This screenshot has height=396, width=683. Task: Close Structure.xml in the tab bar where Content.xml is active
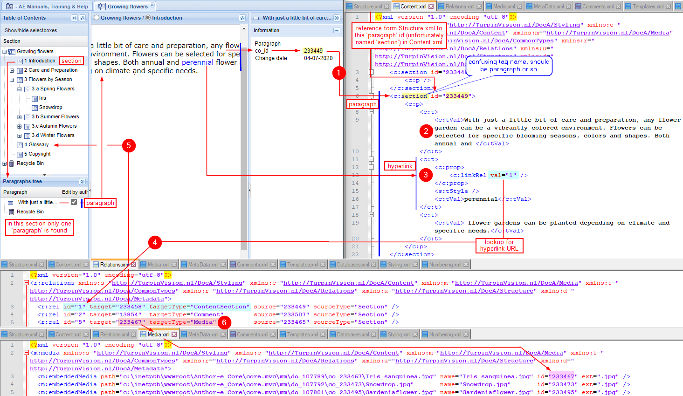pos(386,7)
